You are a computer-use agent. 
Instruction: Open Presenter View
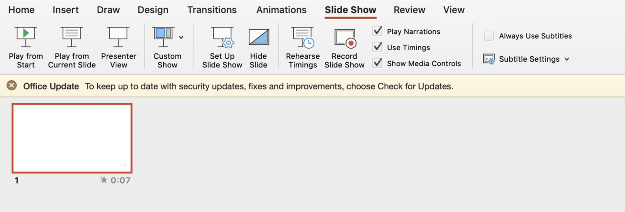118,37
